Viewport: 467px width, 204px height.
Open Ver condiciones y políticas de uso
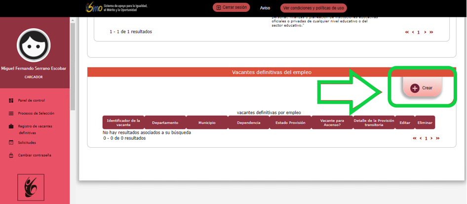pos(313,8)
